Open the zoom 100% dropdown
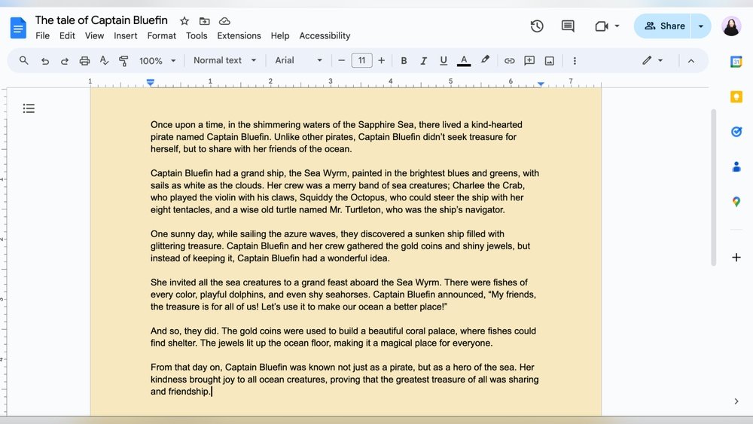Viewport: 753px width, 424px height. click(157, 60)
